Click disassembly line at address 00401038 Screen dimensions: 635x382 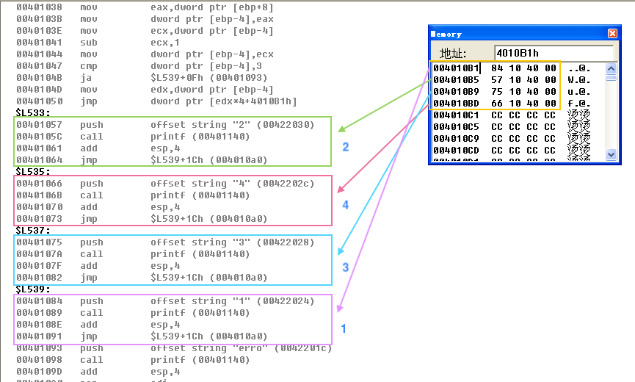145,7
